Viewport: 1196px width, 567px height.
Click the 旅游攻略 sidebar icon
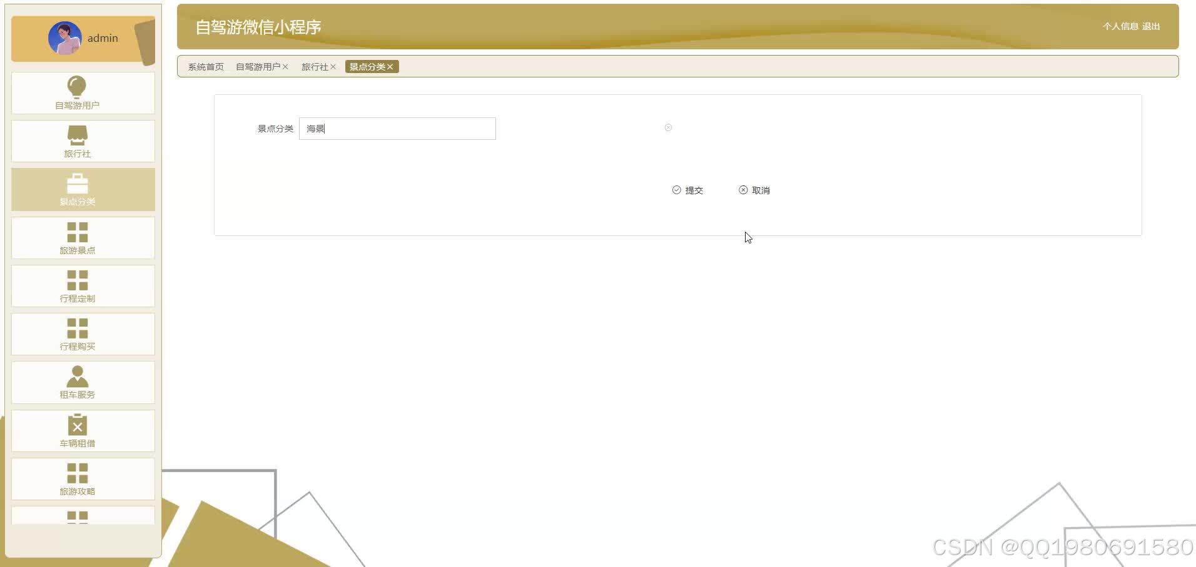pos(76,471)
